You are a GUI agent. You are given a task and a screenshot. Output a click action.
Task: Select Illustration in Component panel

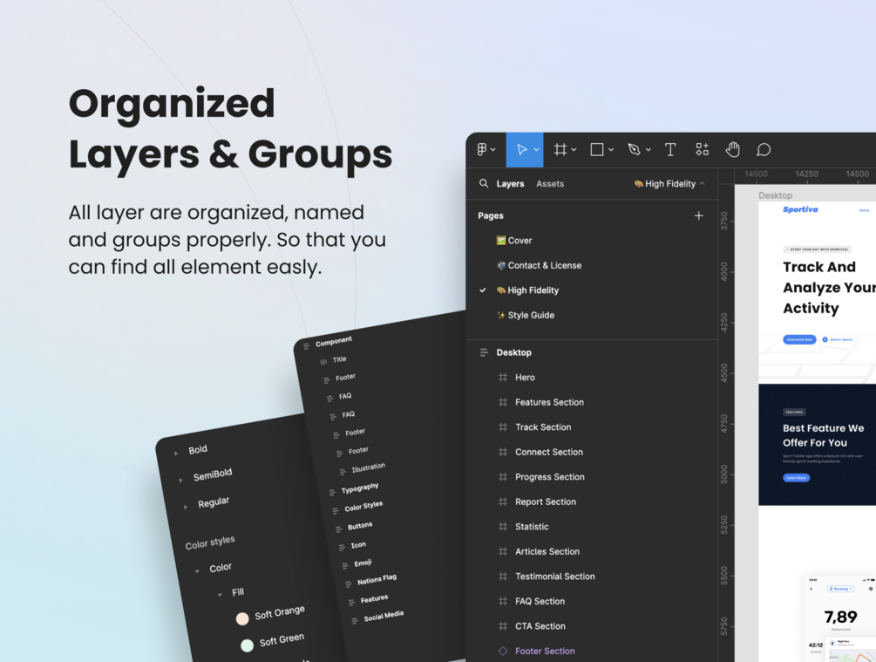coord(368,467)
